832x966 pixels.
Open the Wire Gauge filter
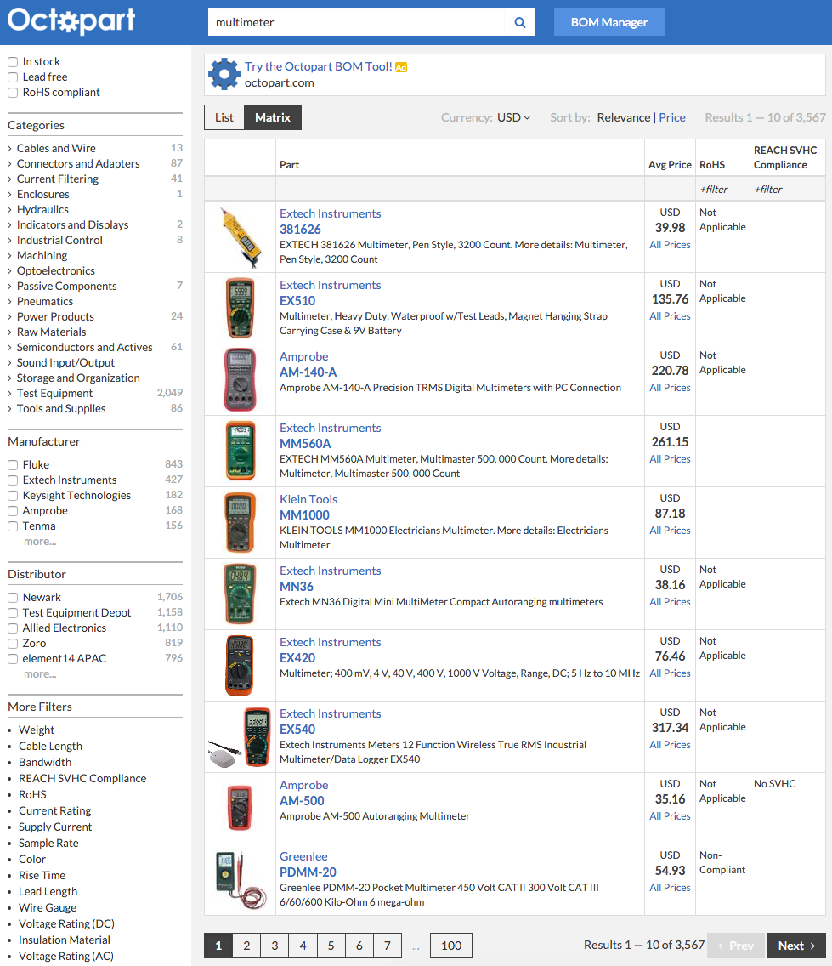coord(48,908)
